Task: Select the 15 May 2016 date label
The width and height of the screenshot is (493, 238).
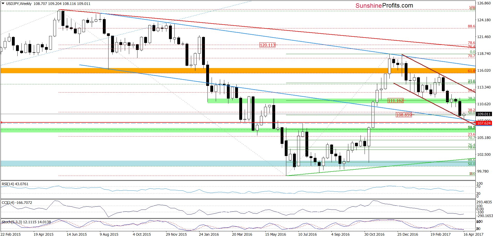Action: 275,234
